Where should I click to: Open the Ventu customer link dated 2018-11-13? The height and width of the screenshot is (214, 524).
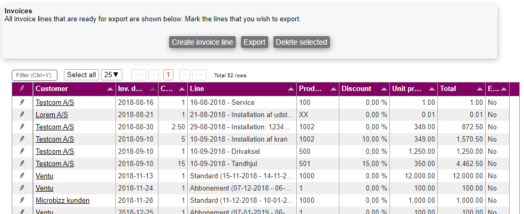click(x=44, y=176)
